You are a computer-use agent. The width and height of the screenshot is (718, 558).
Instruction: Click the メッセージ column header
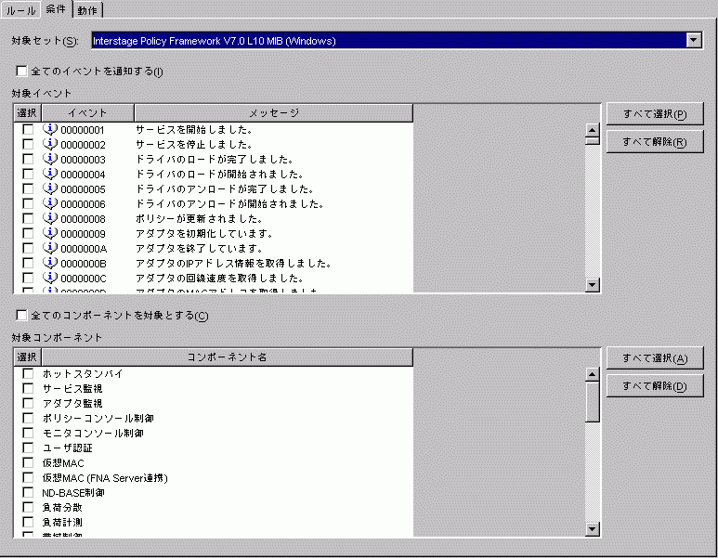tap(274, 112)
